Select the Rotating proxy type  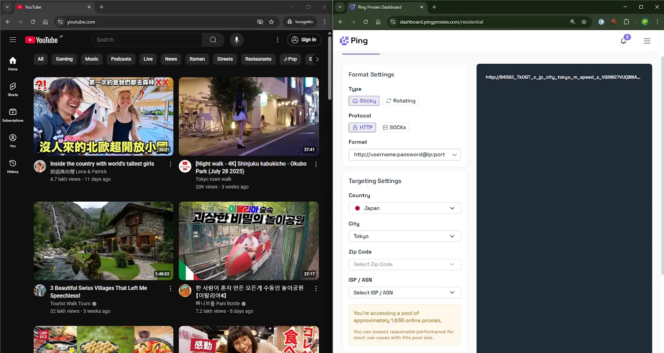coord(400,101)
